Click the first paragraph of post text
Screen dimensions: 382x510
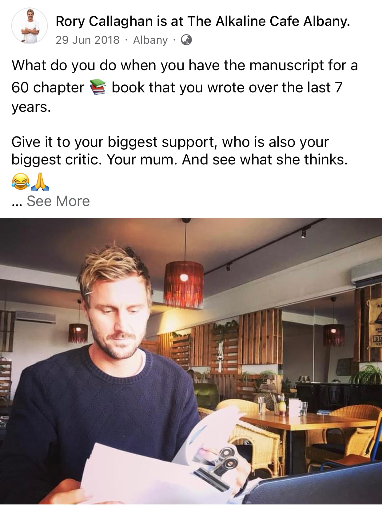pyautogui.click(x=185, y=86)
